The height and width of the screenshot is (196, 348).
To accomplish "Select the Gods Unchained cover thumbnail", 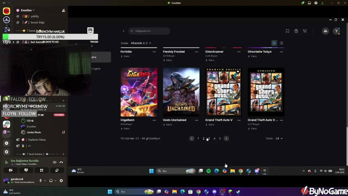I will point(181,92).
